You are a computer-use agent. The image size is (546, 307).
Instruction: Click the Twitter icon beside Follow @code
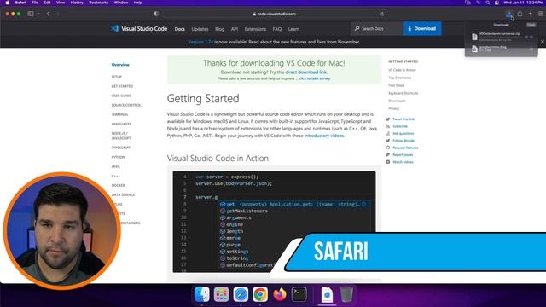[388, 141]
